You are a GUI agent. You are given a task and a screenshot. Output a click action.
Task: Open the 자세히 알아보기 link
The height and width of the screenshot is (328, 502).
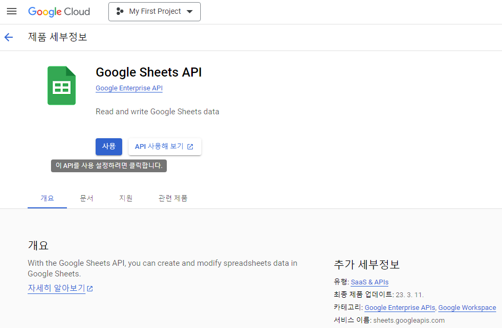pos(56,288)
